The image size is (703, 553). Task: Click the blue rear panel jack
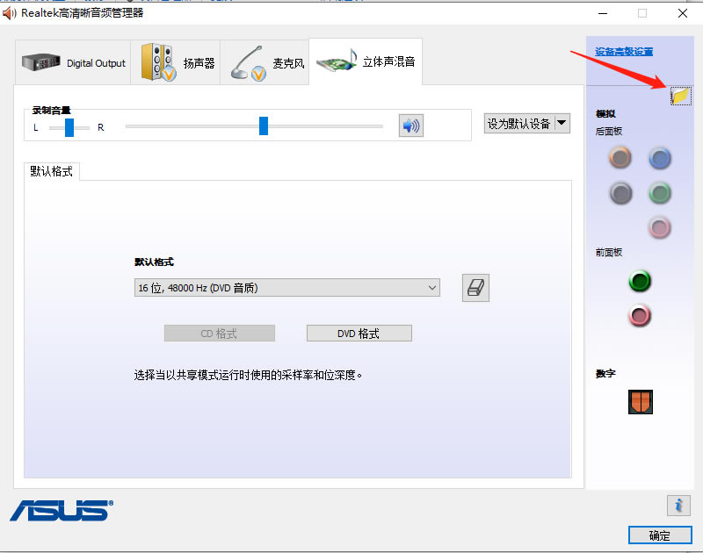[660, 158]
